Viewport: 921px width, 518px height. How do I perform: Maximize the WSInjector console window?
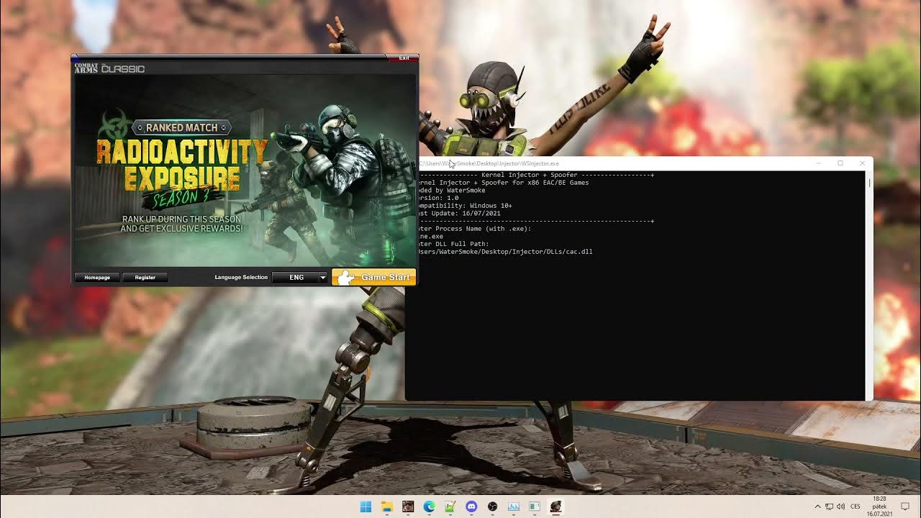[x=840, y=163]
